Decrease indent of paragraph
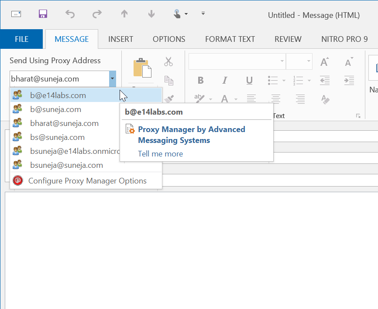Image resolution: width=378 pixels, height=309 pixels. coord(325,80)
